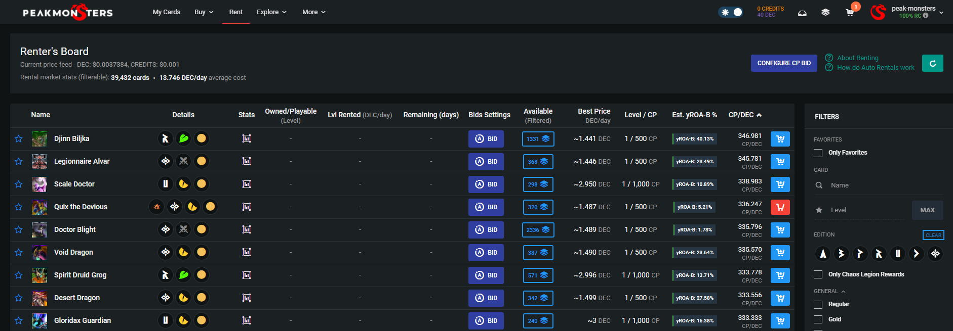
Task: Expand the Buy menu dropdown
Action: [204, 12]
